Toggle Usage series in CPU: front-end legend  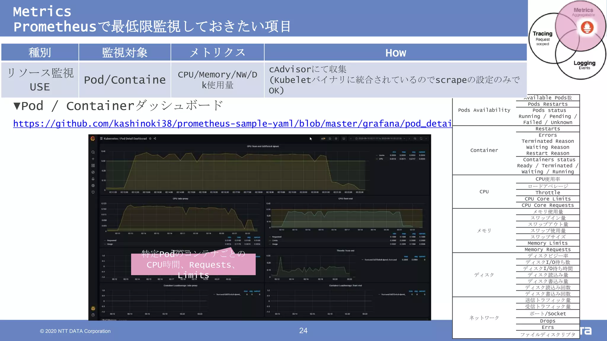tap(275, 244)
